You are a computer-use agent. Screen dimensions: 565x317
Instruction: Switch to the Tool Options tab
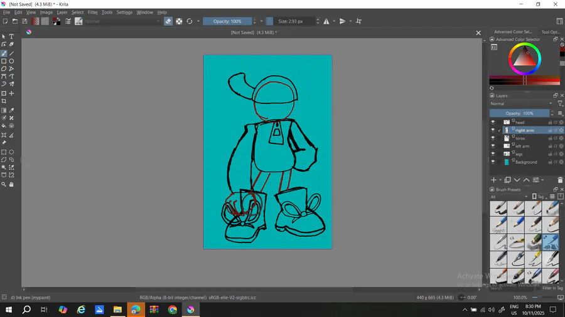tap(551, 32)
